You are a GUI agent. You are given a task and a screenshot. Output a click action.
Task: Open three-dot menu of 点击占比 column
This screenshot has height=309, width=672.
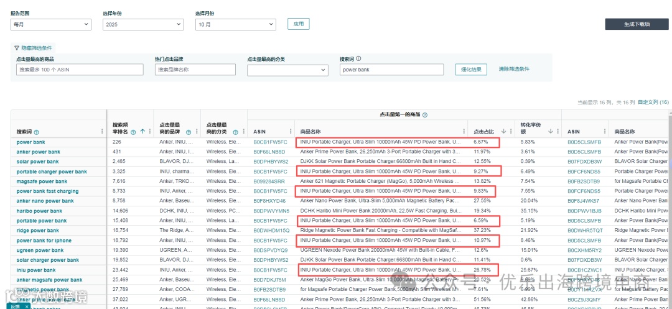(510, 131)
